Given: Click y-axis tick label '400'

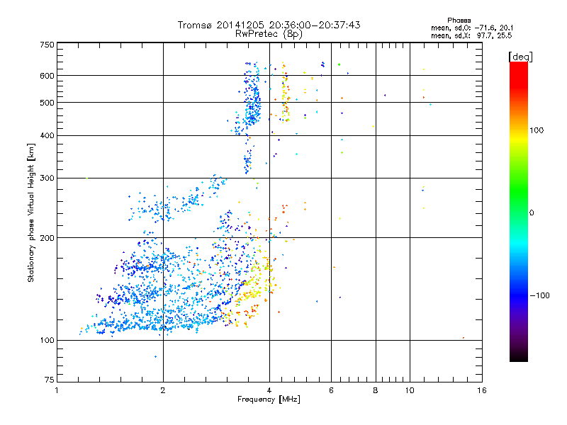Looking at the screenshot, I should tap(47, 136).
